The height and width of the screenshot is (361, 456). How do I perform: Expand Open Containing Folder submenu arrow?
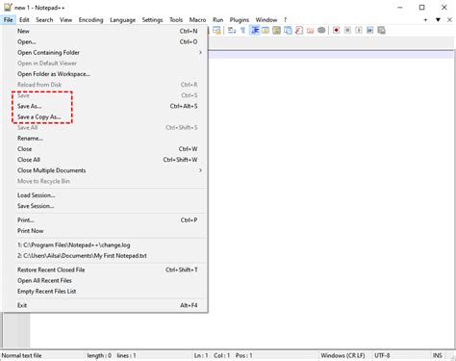tap(200, 52)
